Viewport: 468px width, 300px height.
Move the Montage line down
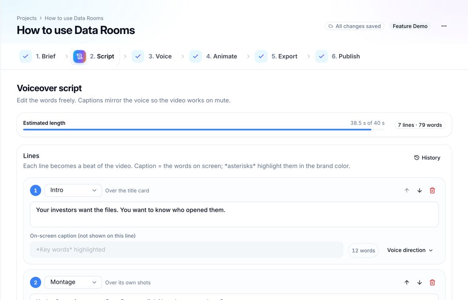point(419,283)
